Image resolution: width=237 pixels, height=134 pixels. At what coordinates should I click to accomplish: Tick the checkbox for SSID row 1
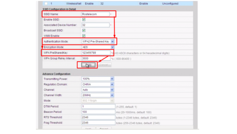pyautogui.click(x=46, y=3)
